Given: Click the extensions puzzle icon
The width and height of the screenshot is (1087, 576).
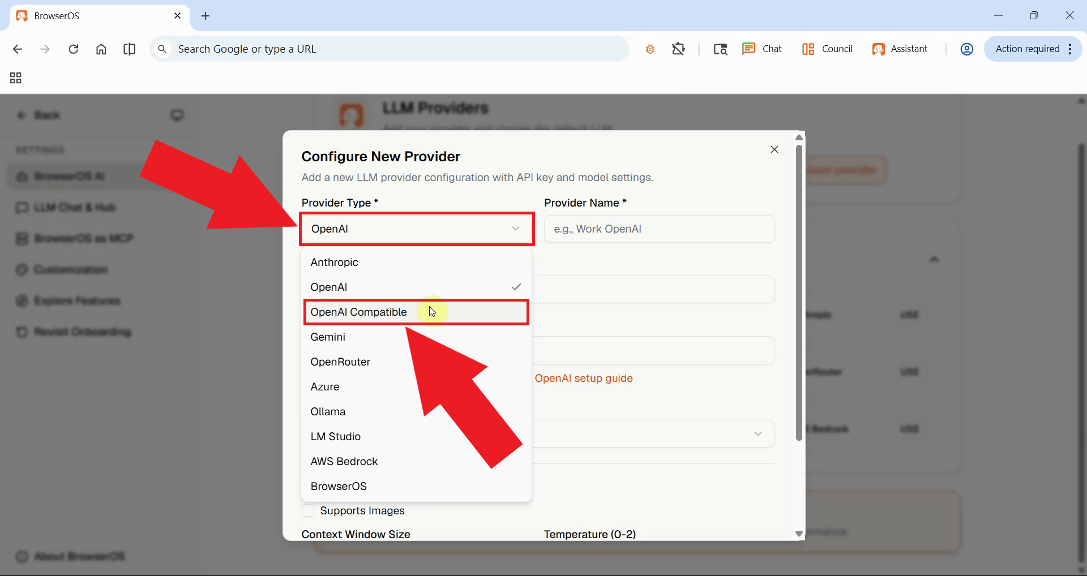Looking at the screenshot, I should point(678,49).
